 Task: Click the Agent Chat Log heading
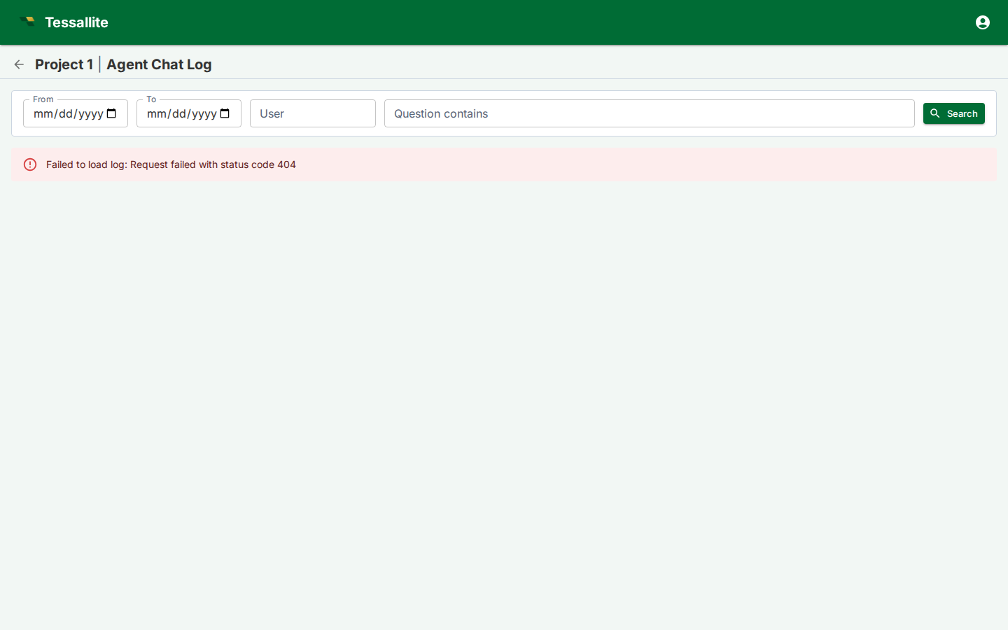pos(159,64)
